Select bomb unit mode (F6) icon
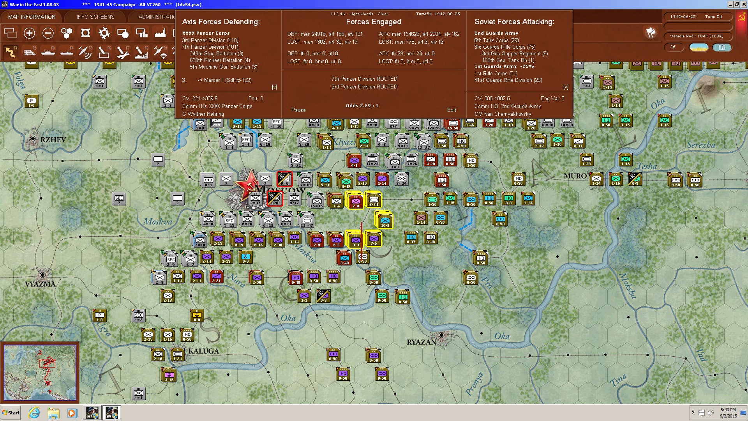 pyautogui.click(x=104, y=52)
